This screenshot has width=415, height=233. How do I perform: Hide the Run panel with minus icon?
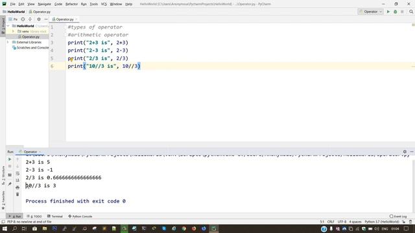click(412, 151)
